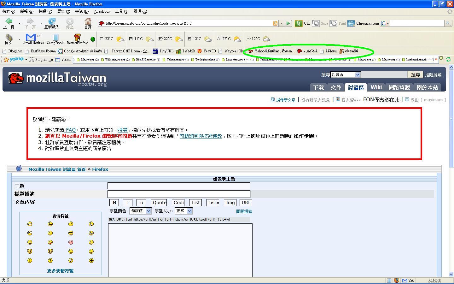Click the Adblock status bar entry
Screen dimensions: 454x284
(435, 280)
